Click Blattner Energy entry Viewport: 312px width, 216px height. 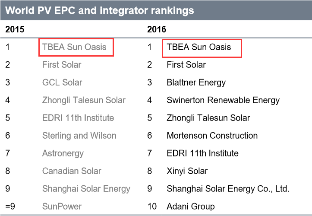pyautogui.click(x=196, y=83)
